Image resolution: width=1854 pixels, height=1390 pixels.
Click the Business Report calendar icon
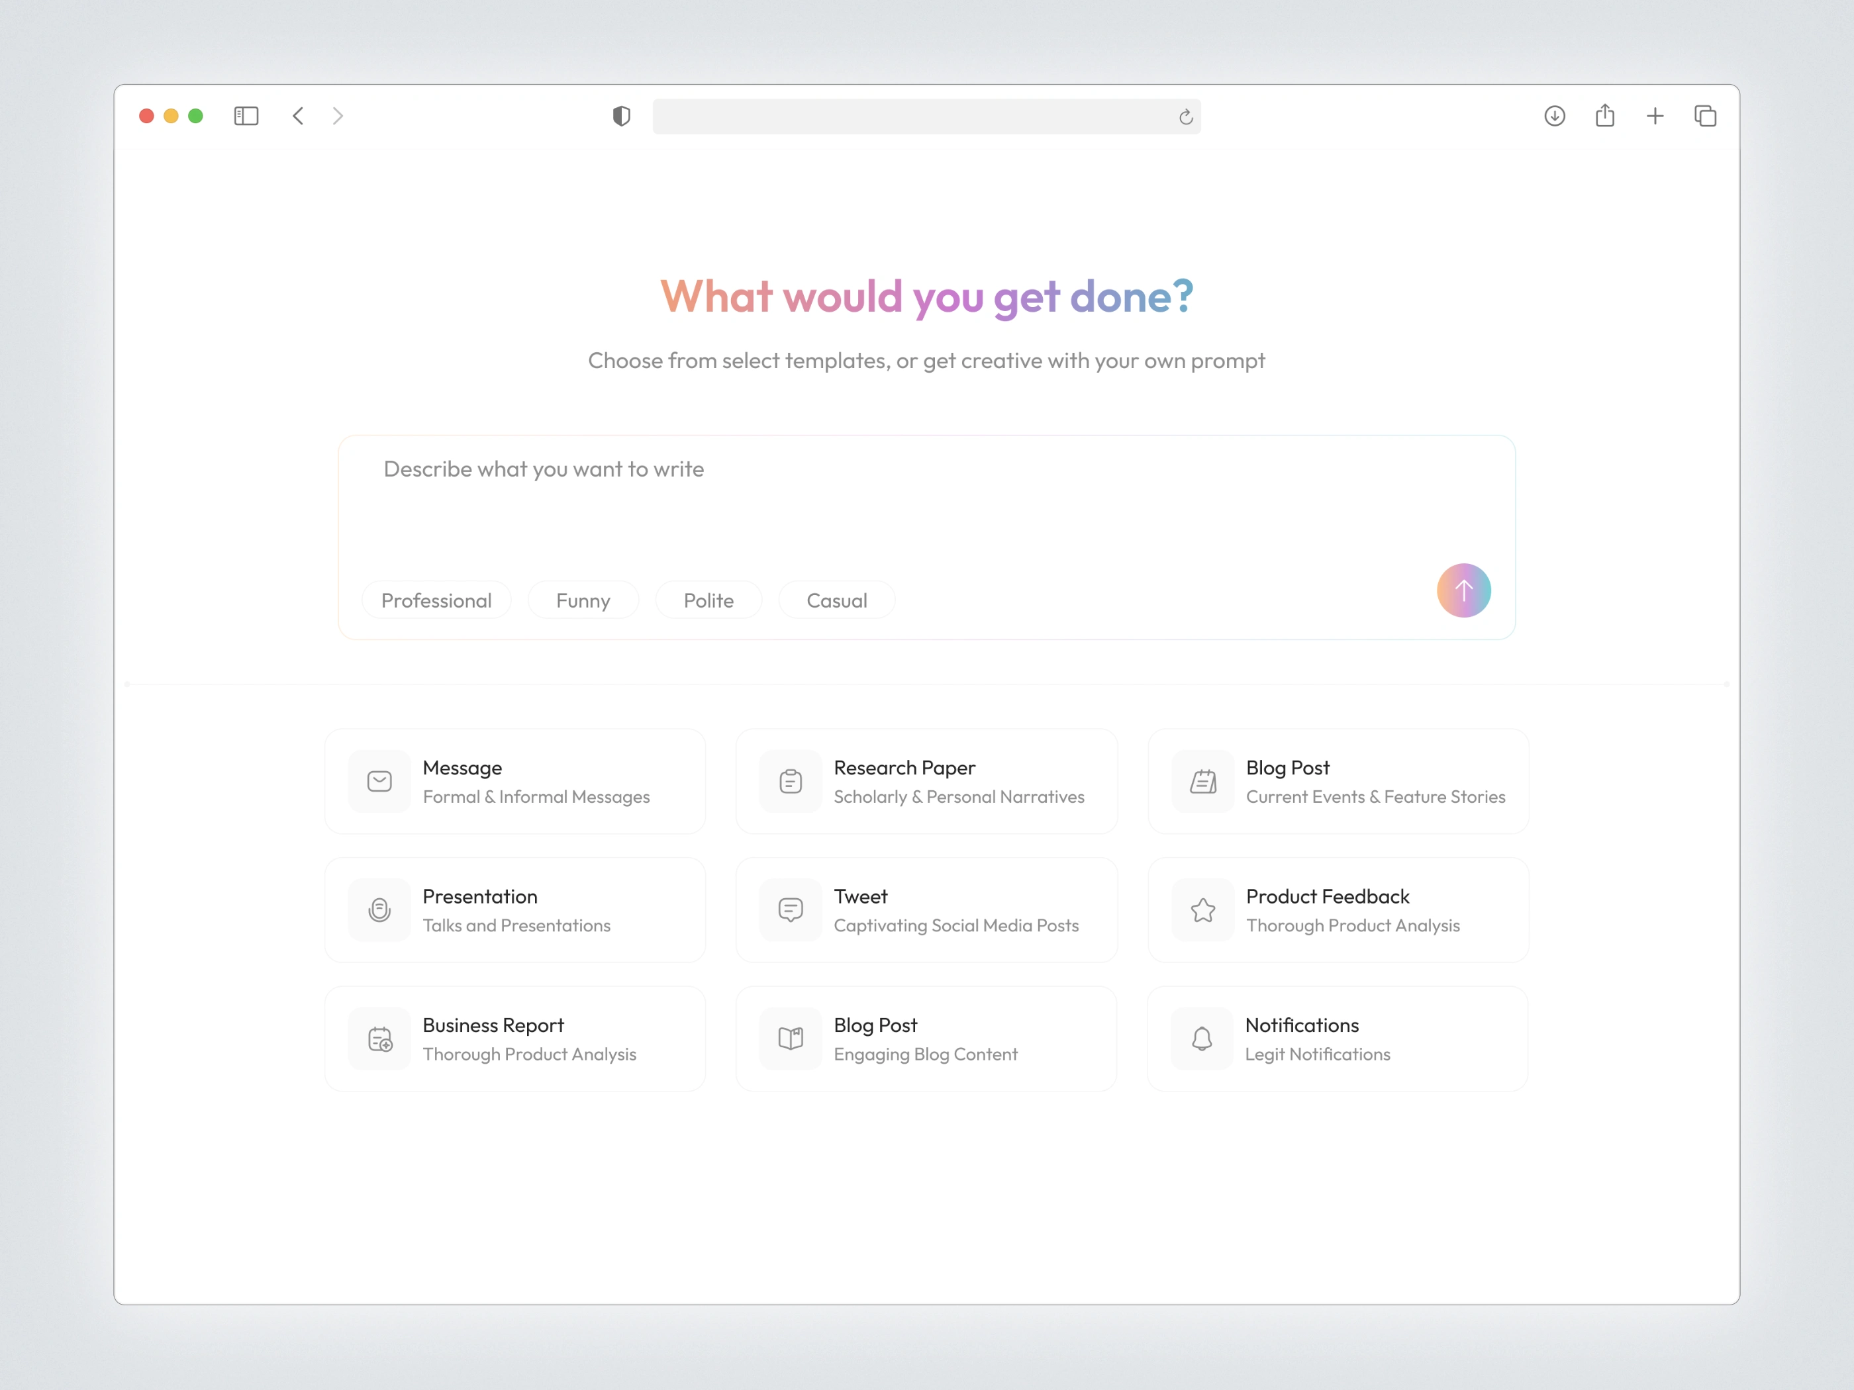379,1039
